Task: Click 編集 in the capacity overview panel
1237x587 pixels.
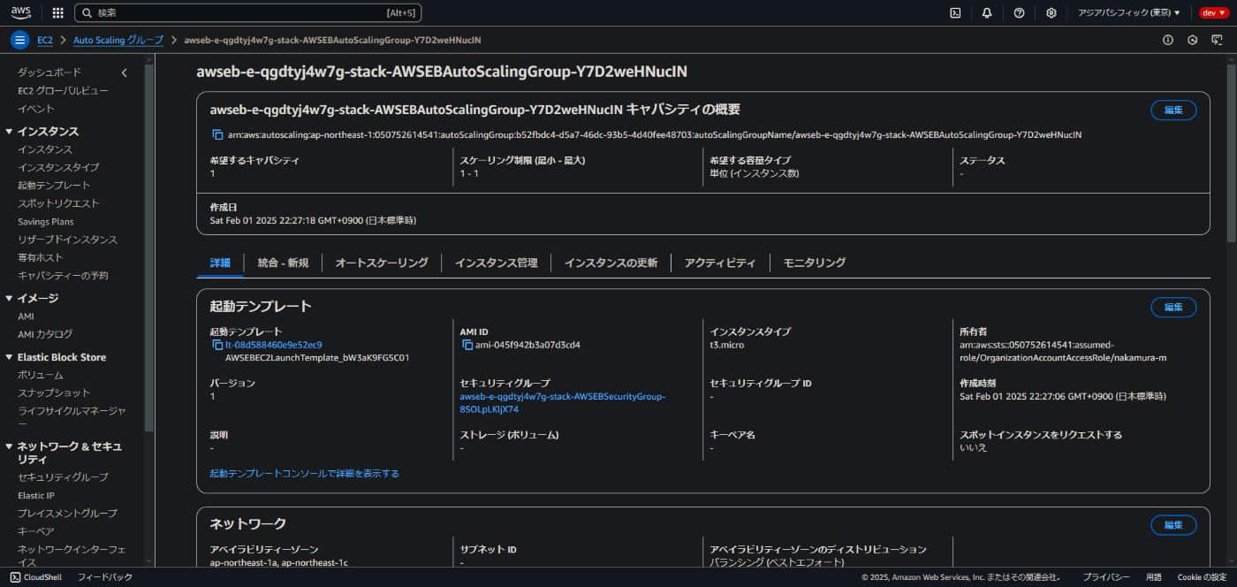Action: [x=1173, y=111]
